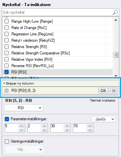Click the parameter field with value 5
The width and height of the screenshot is (121, 157).
11,128
